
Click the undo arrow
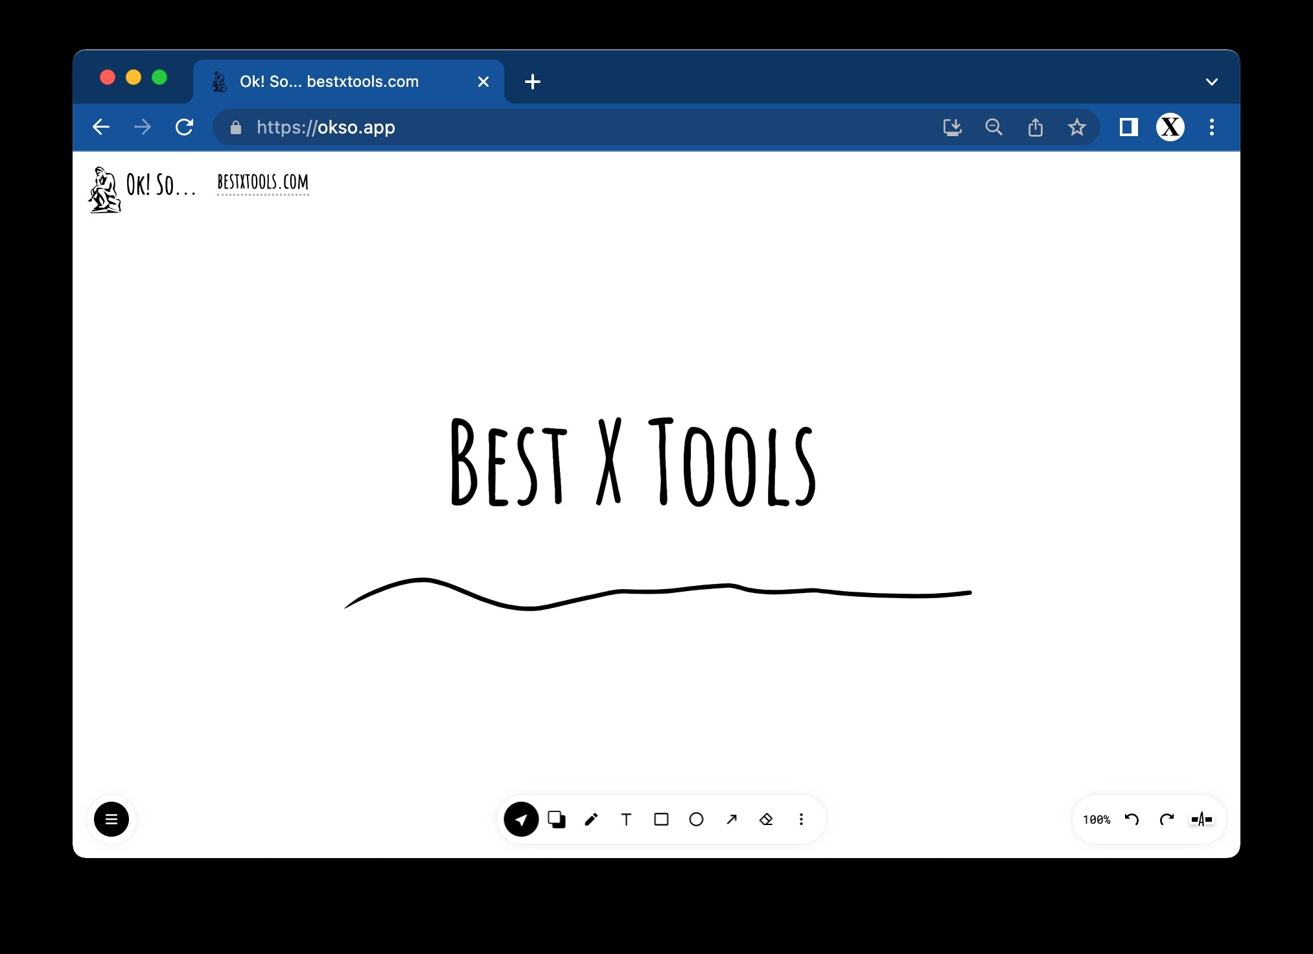[1132, 820]
